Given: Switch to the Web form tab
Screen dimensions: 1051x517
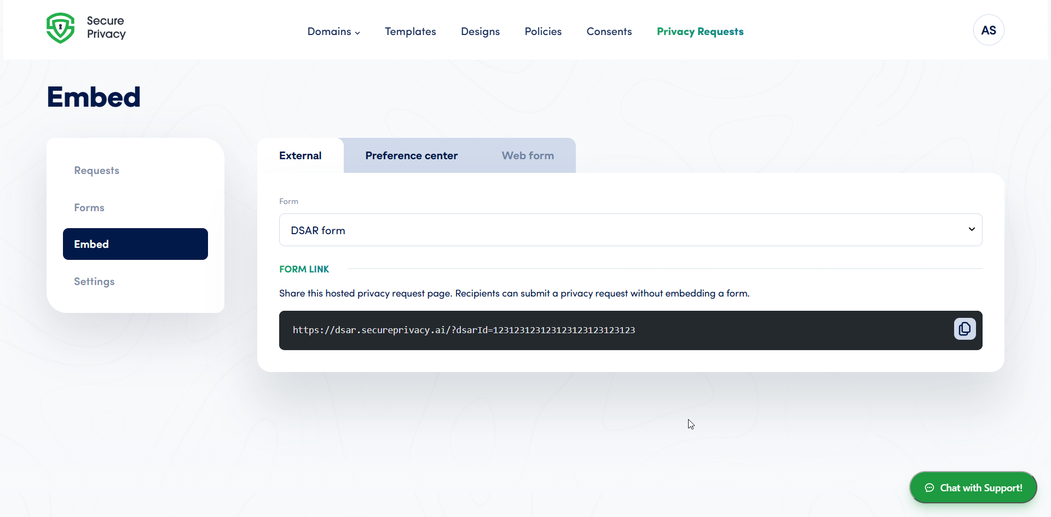Looking at the screenshot, I should 528,155.
